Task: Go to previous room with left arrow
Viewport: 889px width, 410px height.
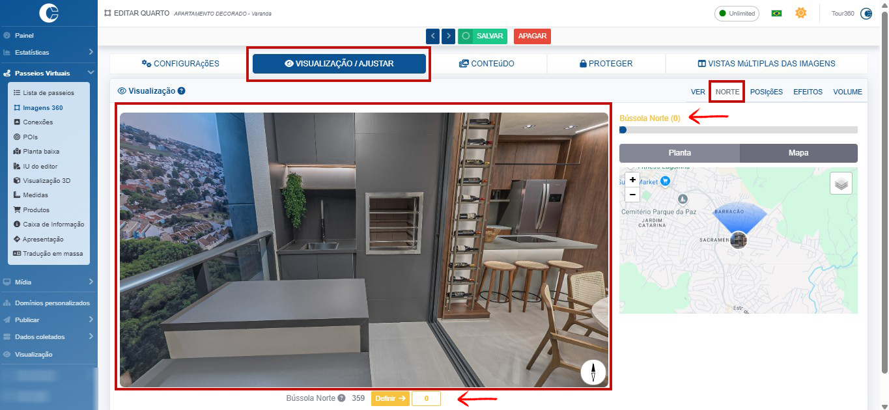Action: [433, 36]
